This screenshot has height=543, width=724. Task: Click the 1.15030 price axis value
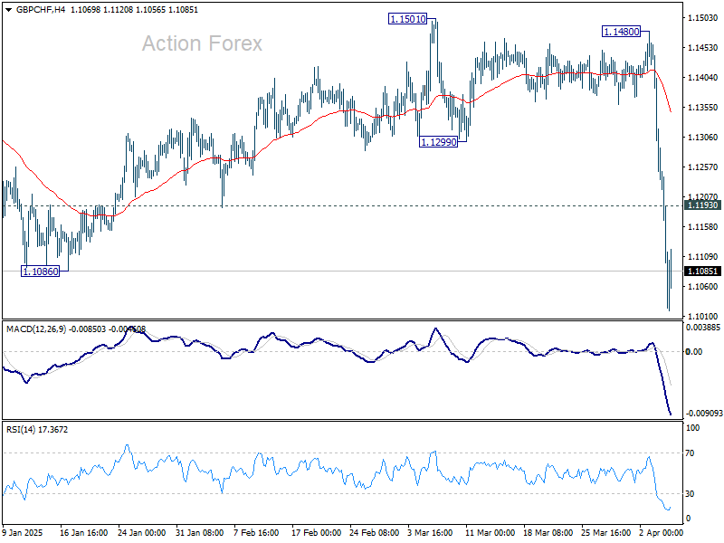pos(703,17)
